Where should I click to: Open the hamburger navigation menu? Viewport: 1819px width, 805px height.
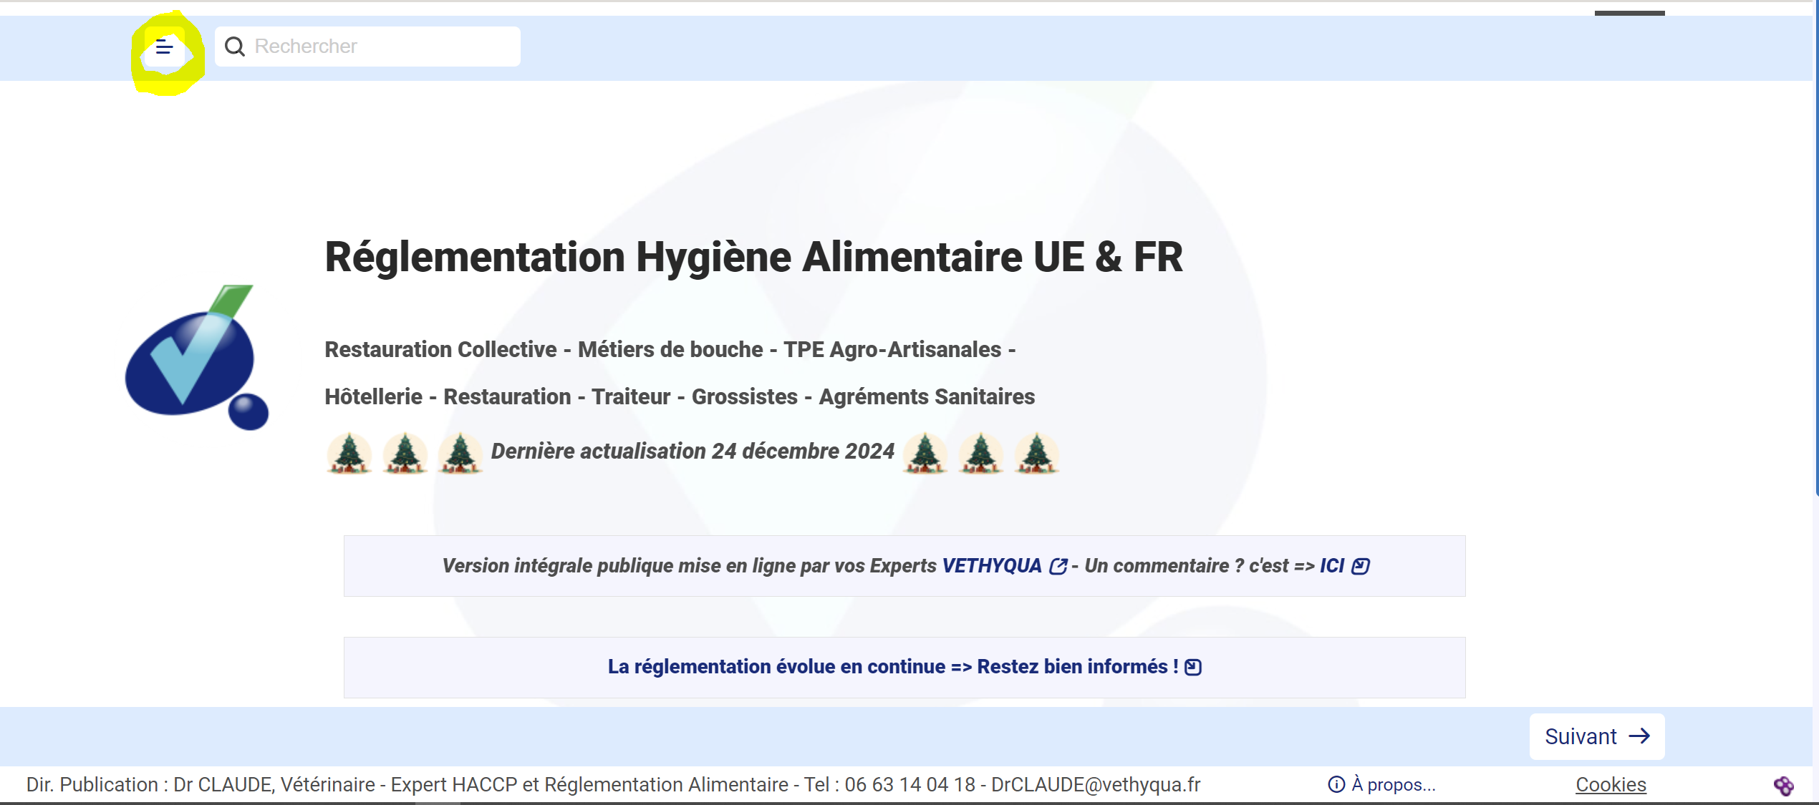click(164, 47)
